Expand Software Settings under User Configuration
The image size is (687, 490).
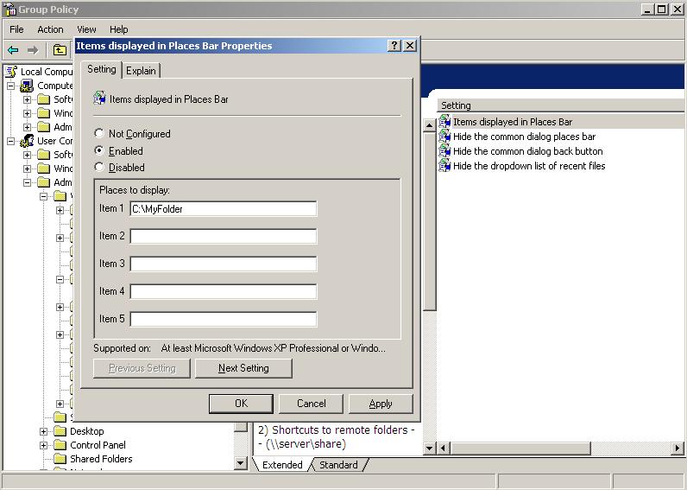tap(27, 155)
